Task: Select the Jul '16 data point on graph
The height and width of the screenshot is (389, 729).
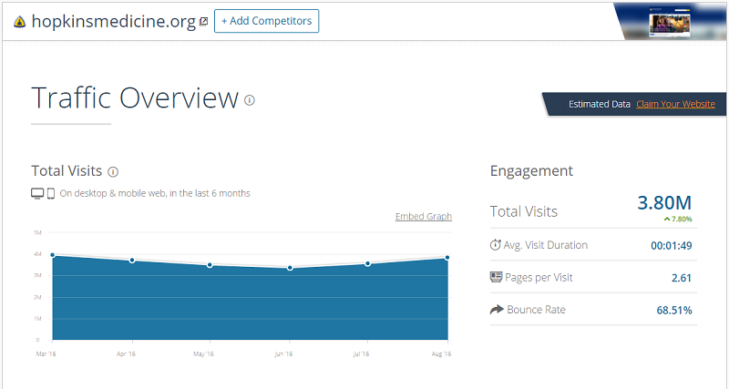Action: coord(368,263)
